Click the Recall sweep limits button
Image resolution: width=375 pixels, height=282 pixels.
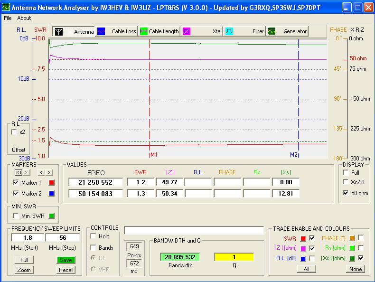pyautogui.click(x=66, y=270)
